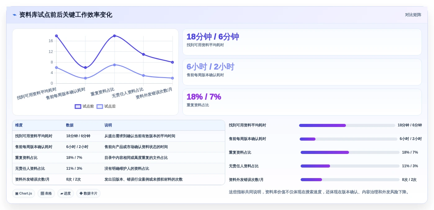Open the 18% / 7% data card

click(x=302, y=102)
